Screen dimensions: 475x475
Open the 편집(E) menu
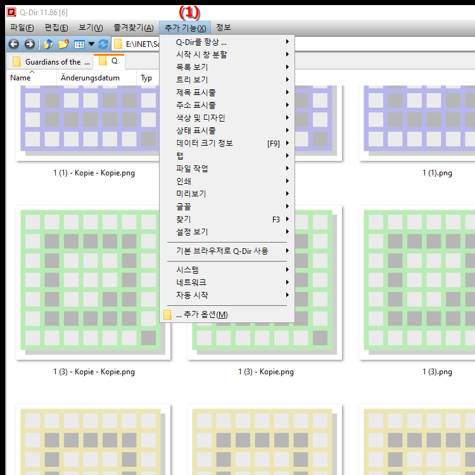(x=56, y=28)
